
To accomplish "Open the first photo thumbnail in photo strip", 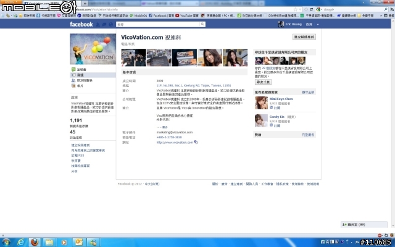I will click(133, 57).
